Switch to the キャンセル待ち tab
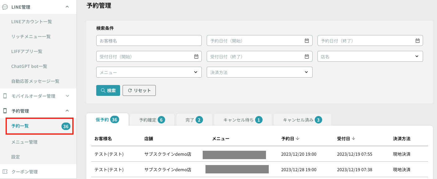437x179 pixels. 243,120
